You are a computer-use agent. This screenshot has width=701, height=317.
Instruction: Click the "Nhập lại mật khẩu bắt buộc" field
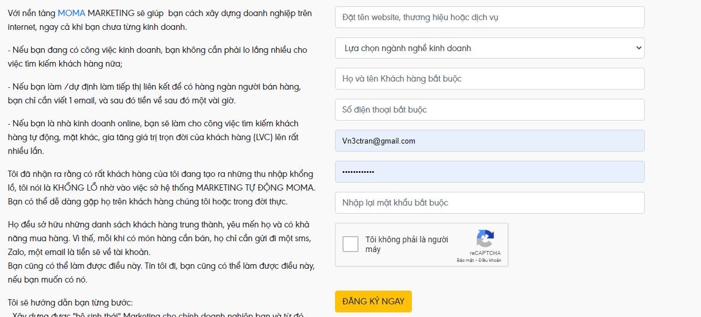[x=489, y=203]
